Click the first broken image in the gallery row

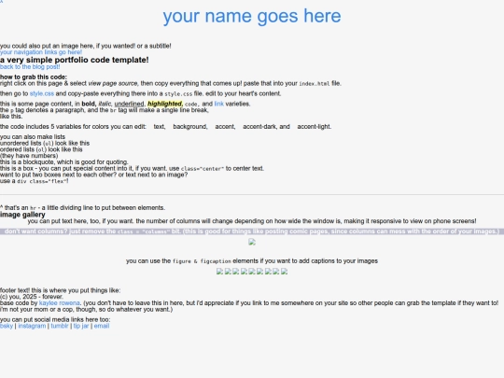pyautogui.click(x=219, y=272)
